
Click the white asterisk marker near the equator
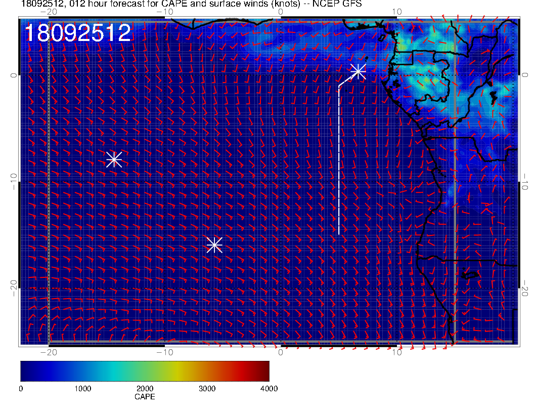pyautogui.click(x=358, y=71)
